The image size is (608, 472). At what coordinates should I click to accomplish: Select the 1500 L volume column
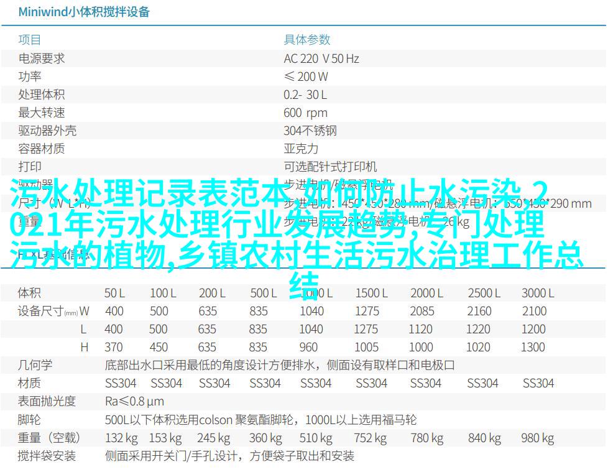click(x=372, y=293)
